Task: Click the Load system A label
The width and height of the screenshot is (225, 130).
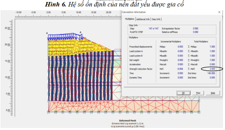Action: (136, 51)
